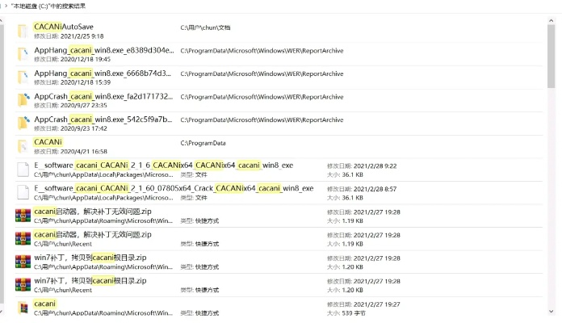
Task: Select AppCrash folder icon dated 2020/9/27
Action: [x=23, y=101]
